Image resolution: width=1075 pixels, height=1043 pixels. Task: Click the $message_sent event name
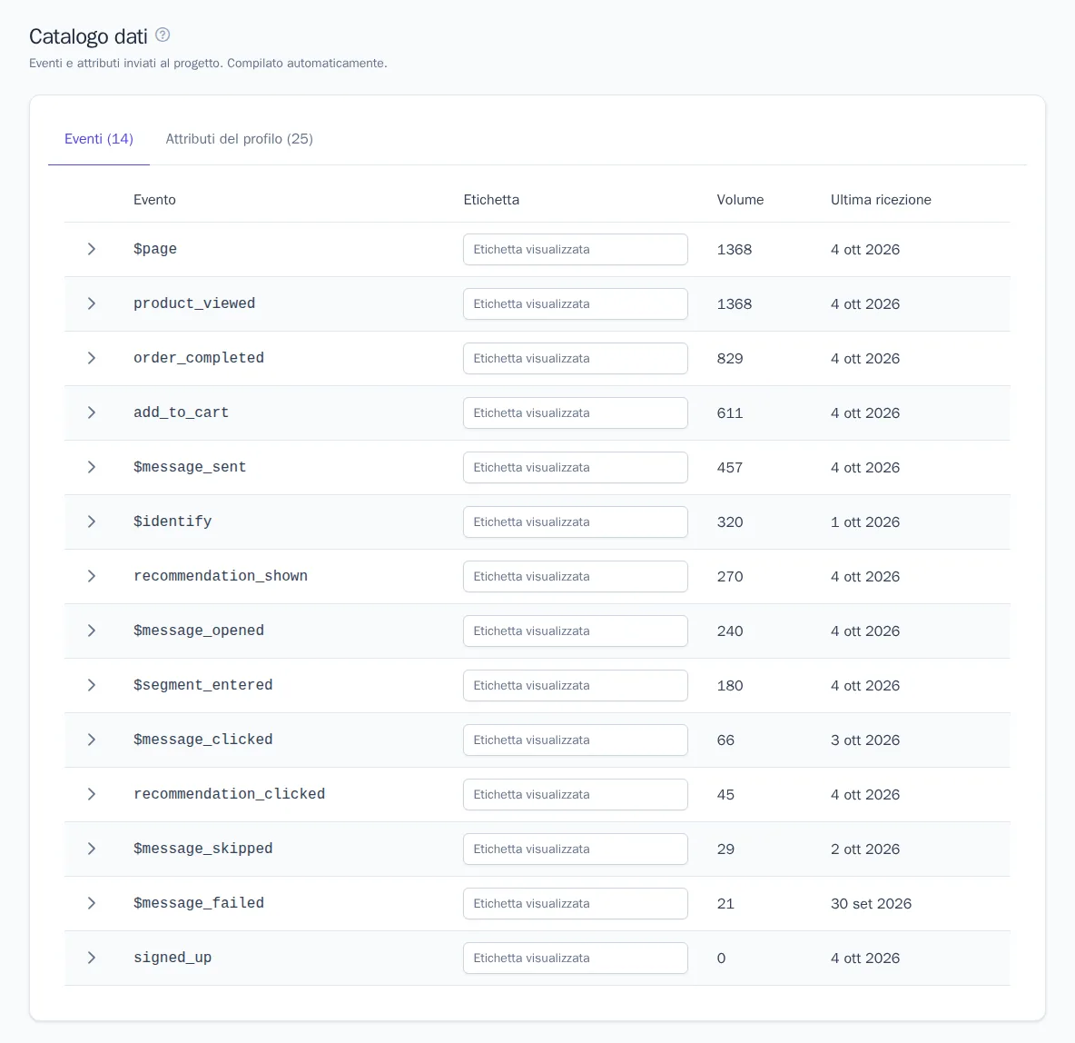[x=189, y=467]
